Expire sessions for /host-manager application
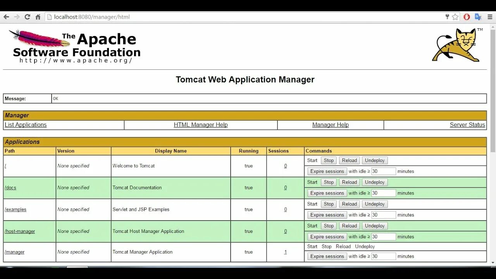The height and width of the screenshot is (279, 496). [327, 236]
